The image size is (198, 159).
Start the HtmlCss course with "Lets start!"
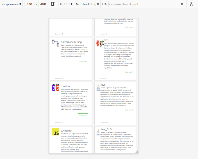pos(83,115)
